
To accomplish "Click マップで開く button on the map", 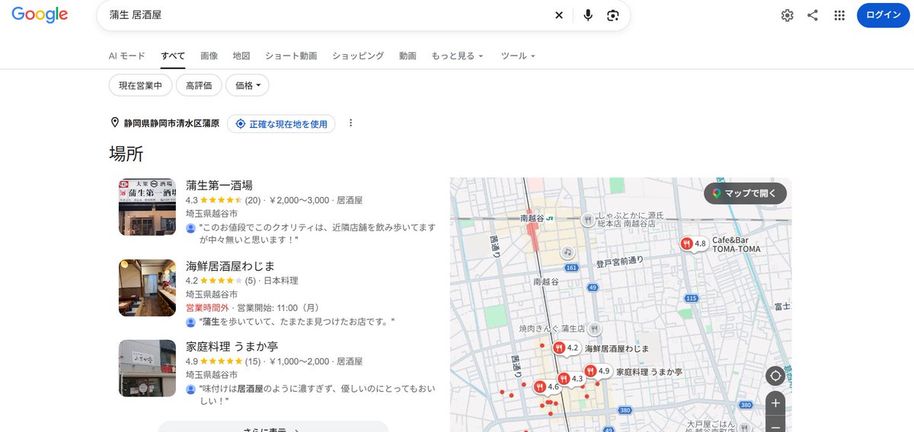I will click(x=745, y=193).
